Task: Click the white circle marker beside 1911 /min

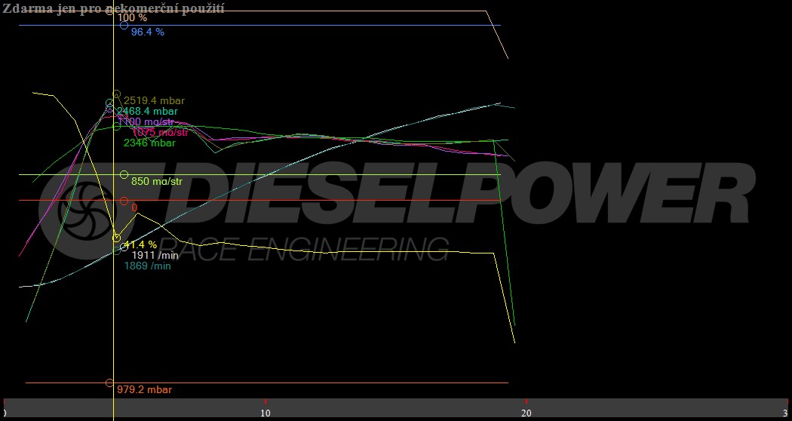Action: (124, 247)
